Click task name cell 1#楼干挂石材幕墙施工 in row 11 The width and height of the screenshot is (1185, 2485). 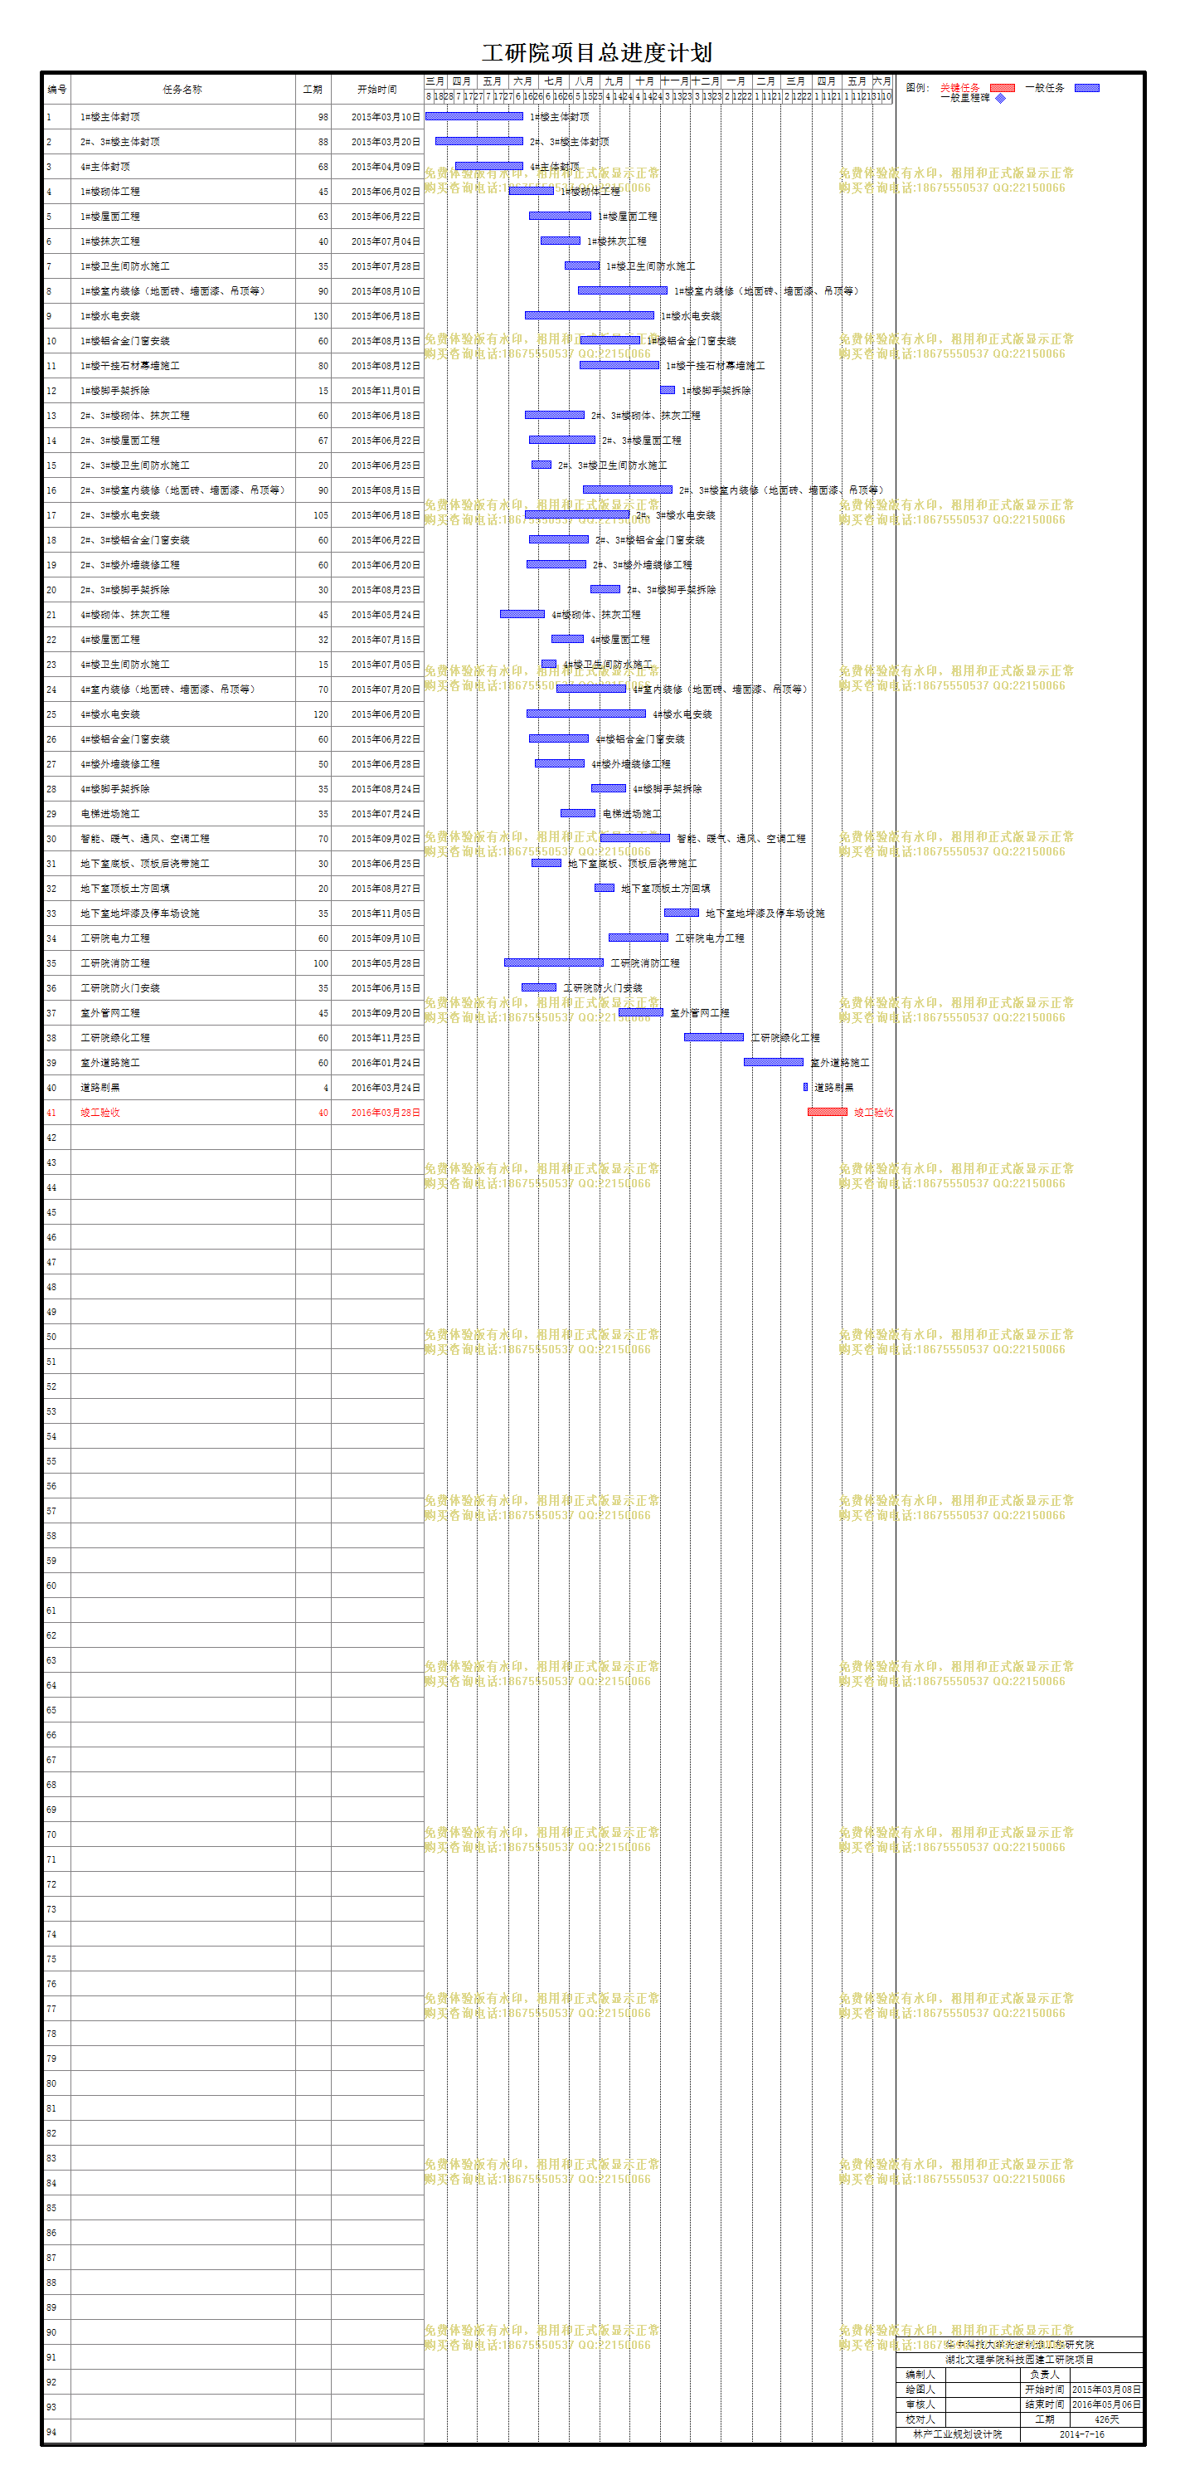182,366
